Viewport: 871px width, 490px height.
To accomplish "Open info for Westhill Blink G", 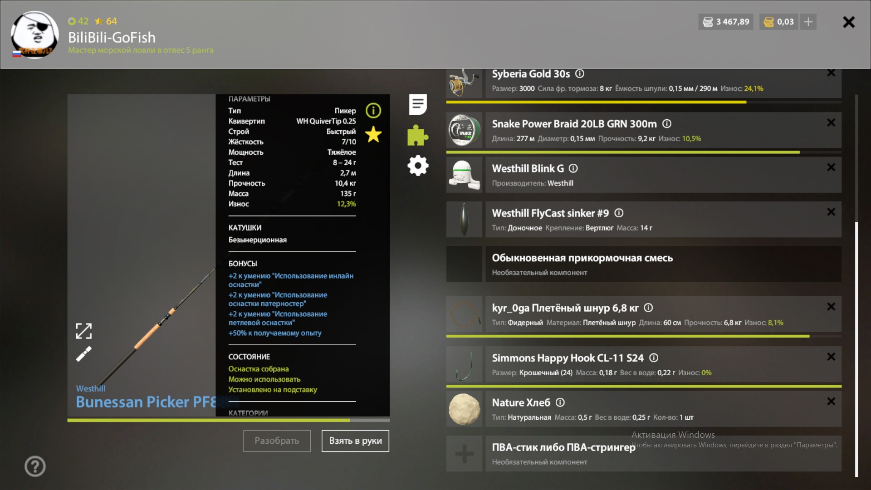I will tap(573, 168).
